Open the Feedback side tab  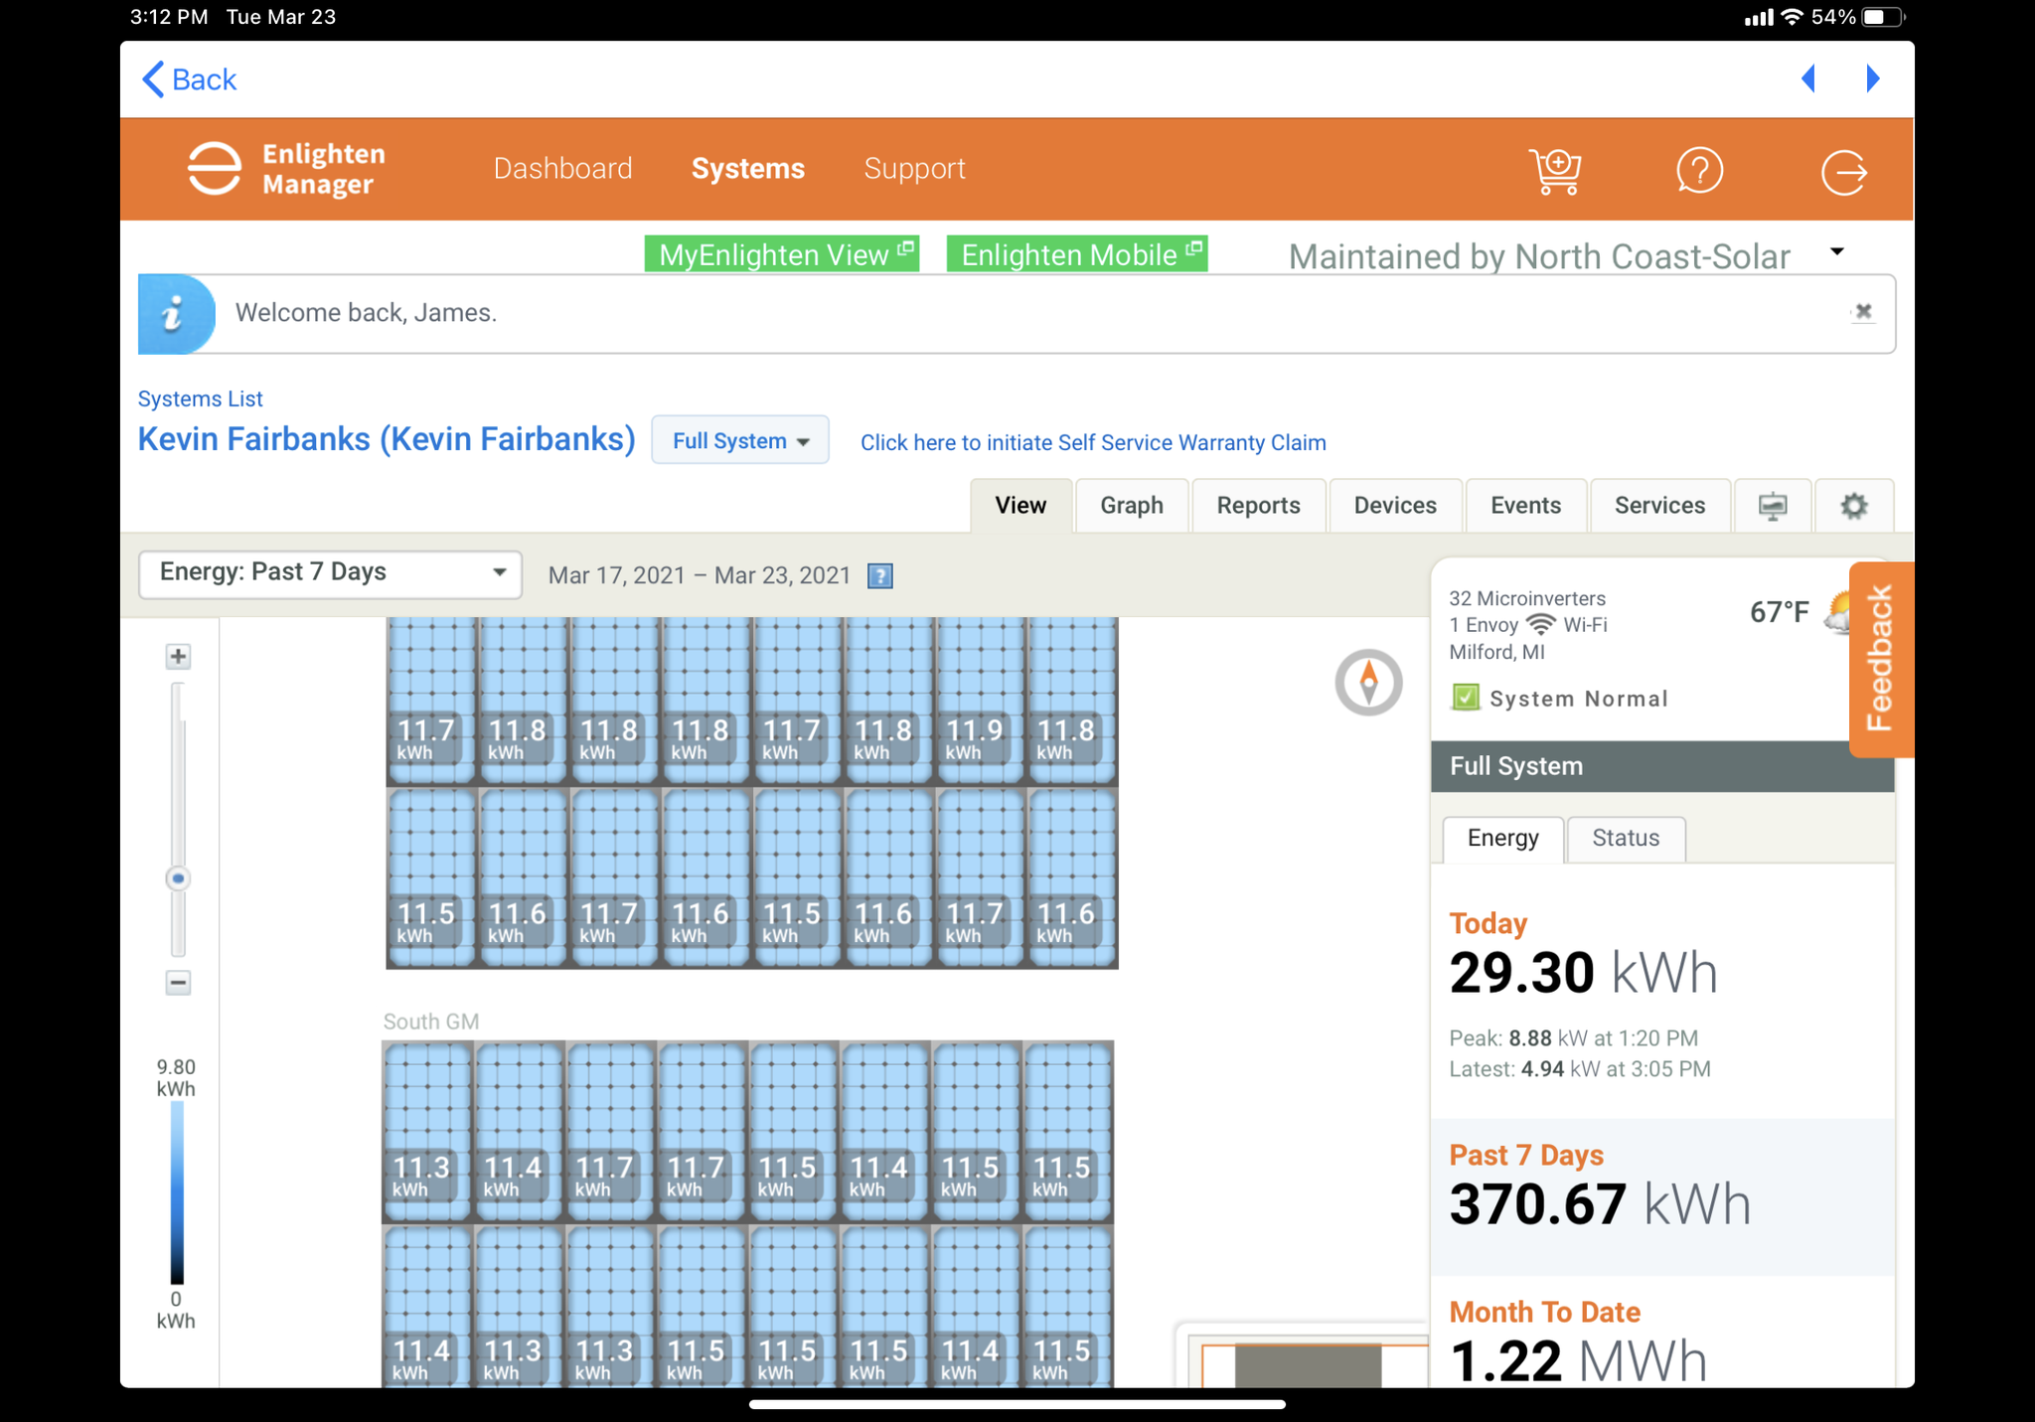coord(1879,659)
